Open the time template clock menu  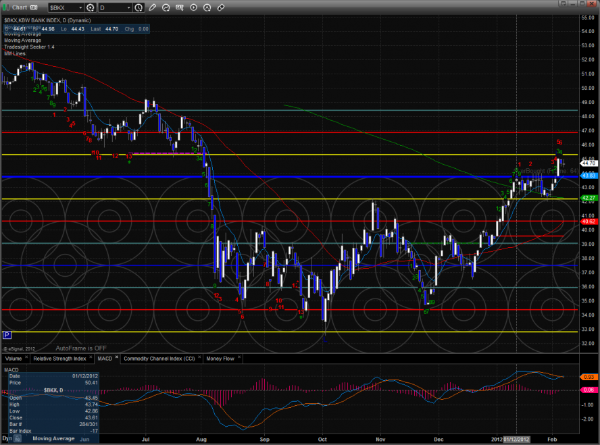click(139, 7)
